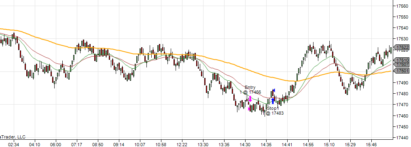Click the blue up-arrow stop execution marker
This screenshot has width=411, height=147.
point(273,101)
